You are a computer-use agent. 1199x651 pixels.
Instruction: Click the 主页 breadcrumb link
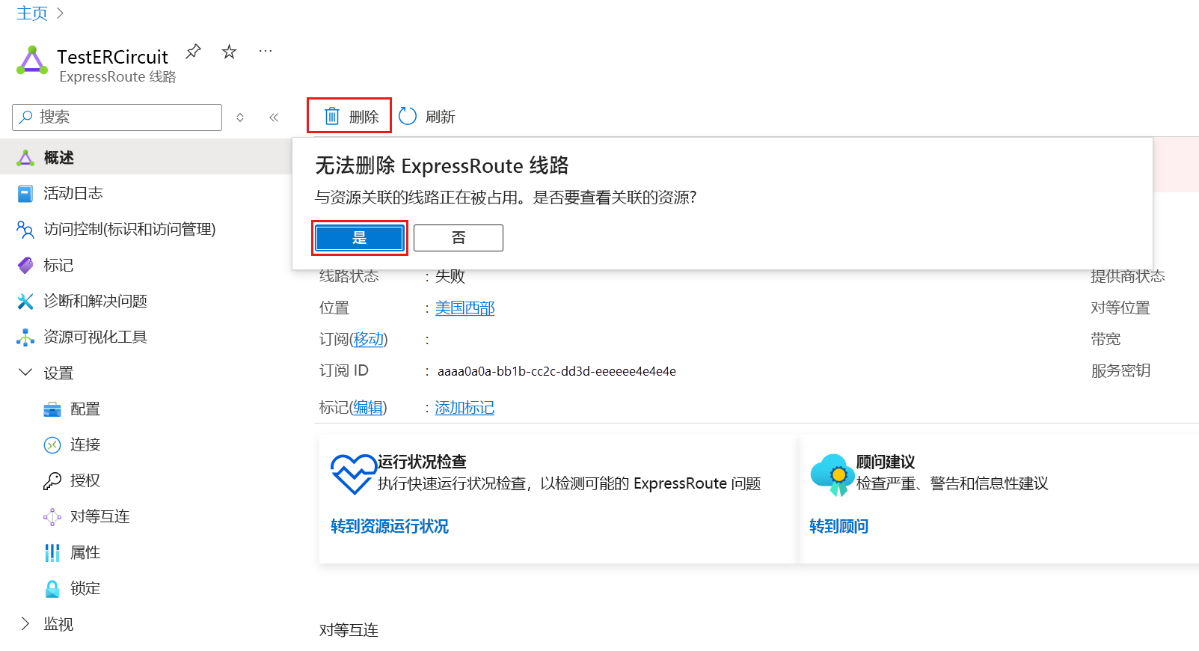(32, 13)
